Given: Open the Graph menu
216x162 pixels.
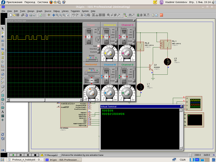Looking at the screenshot, I should 39,11.
